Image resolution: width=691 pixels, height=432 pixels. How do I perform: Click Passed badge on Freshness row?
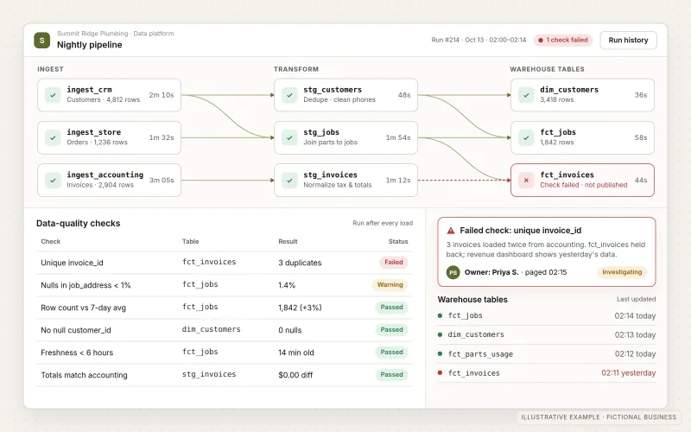click(x=391, y=353)
